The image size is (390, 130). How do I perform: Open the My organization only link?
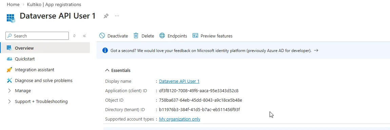click(x=180, y=119)
